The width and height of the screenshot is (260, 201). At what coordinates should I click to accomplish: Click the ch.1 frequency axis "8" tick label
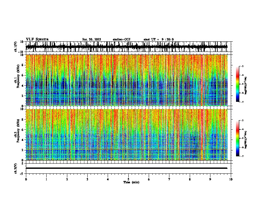coord(23,65)
